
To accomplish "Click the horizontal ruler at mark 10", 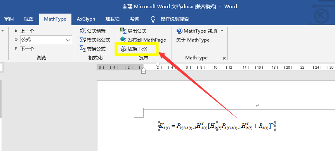I will tap(215, 68).
